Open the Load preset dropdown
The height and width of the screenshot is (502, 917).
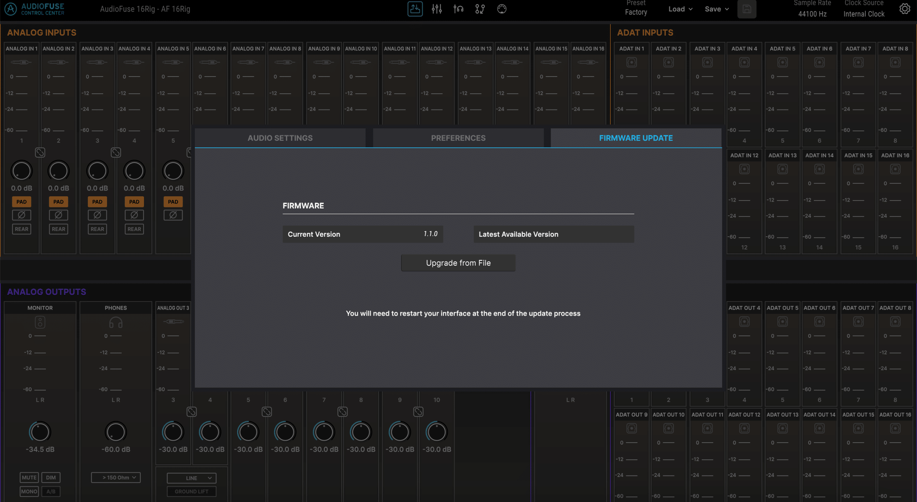680,9
